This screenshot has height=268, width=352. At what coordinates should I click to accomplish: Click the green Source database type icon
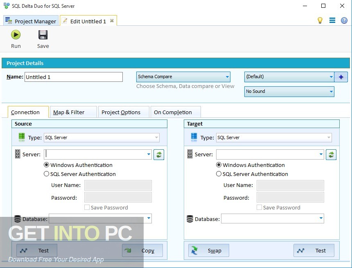(x=22, y=137)
